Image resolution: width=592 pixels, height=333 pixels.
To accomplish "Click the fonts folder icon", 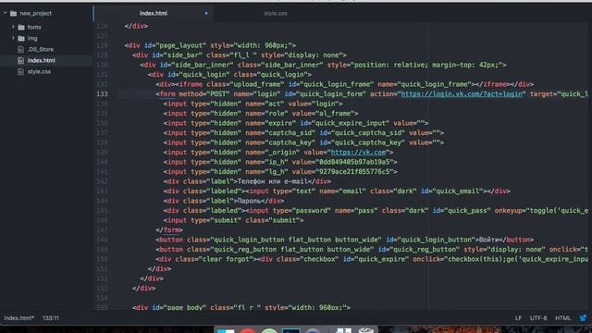I will point(21,27).
